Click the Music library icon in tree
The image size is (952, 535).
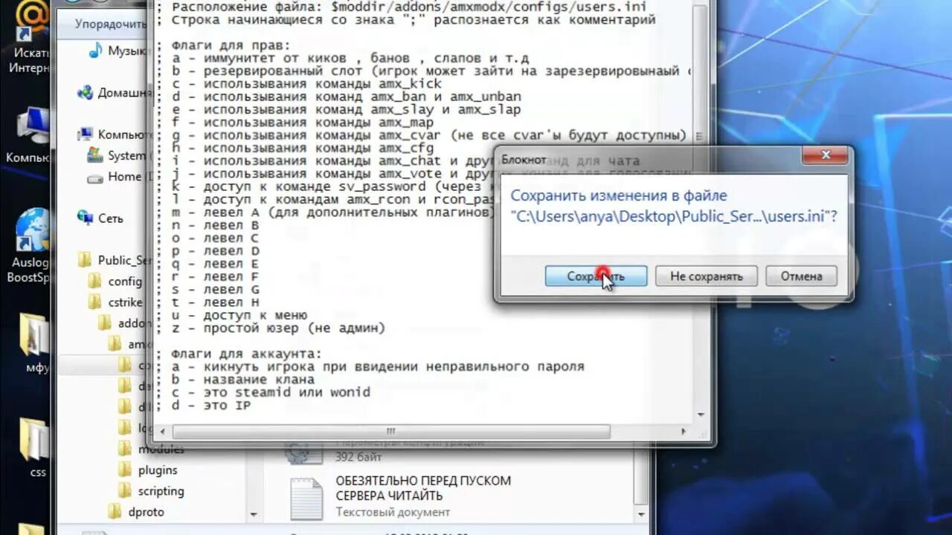[96, 51]
